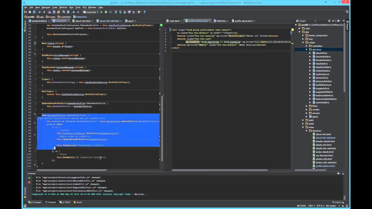Click the purple Revert arrow icon

click(133, 12)
